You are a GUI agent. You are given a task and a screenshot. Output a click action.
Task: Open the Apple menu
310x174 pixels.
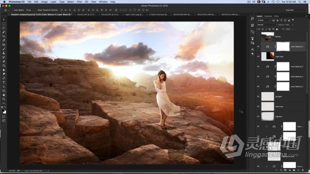4,2
